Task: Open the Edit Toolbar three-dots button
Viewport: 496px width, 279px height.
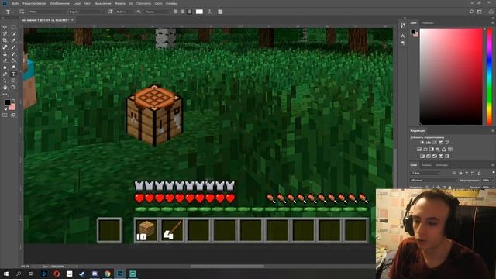Action: 5,94
